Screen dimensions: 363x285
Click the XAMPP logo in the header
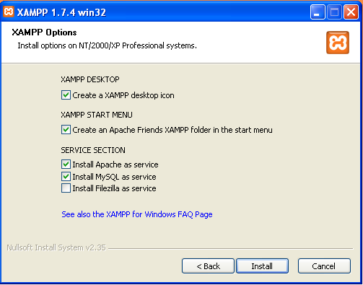click(x=338, y=43)
